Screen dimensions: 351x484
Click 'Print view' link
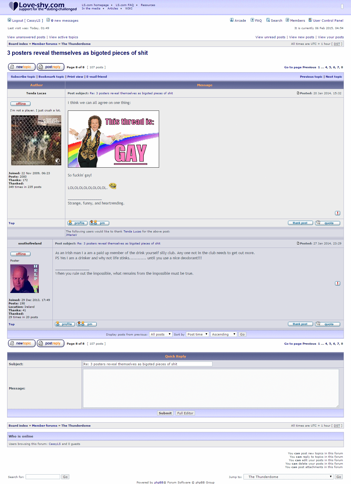point(75,77)
